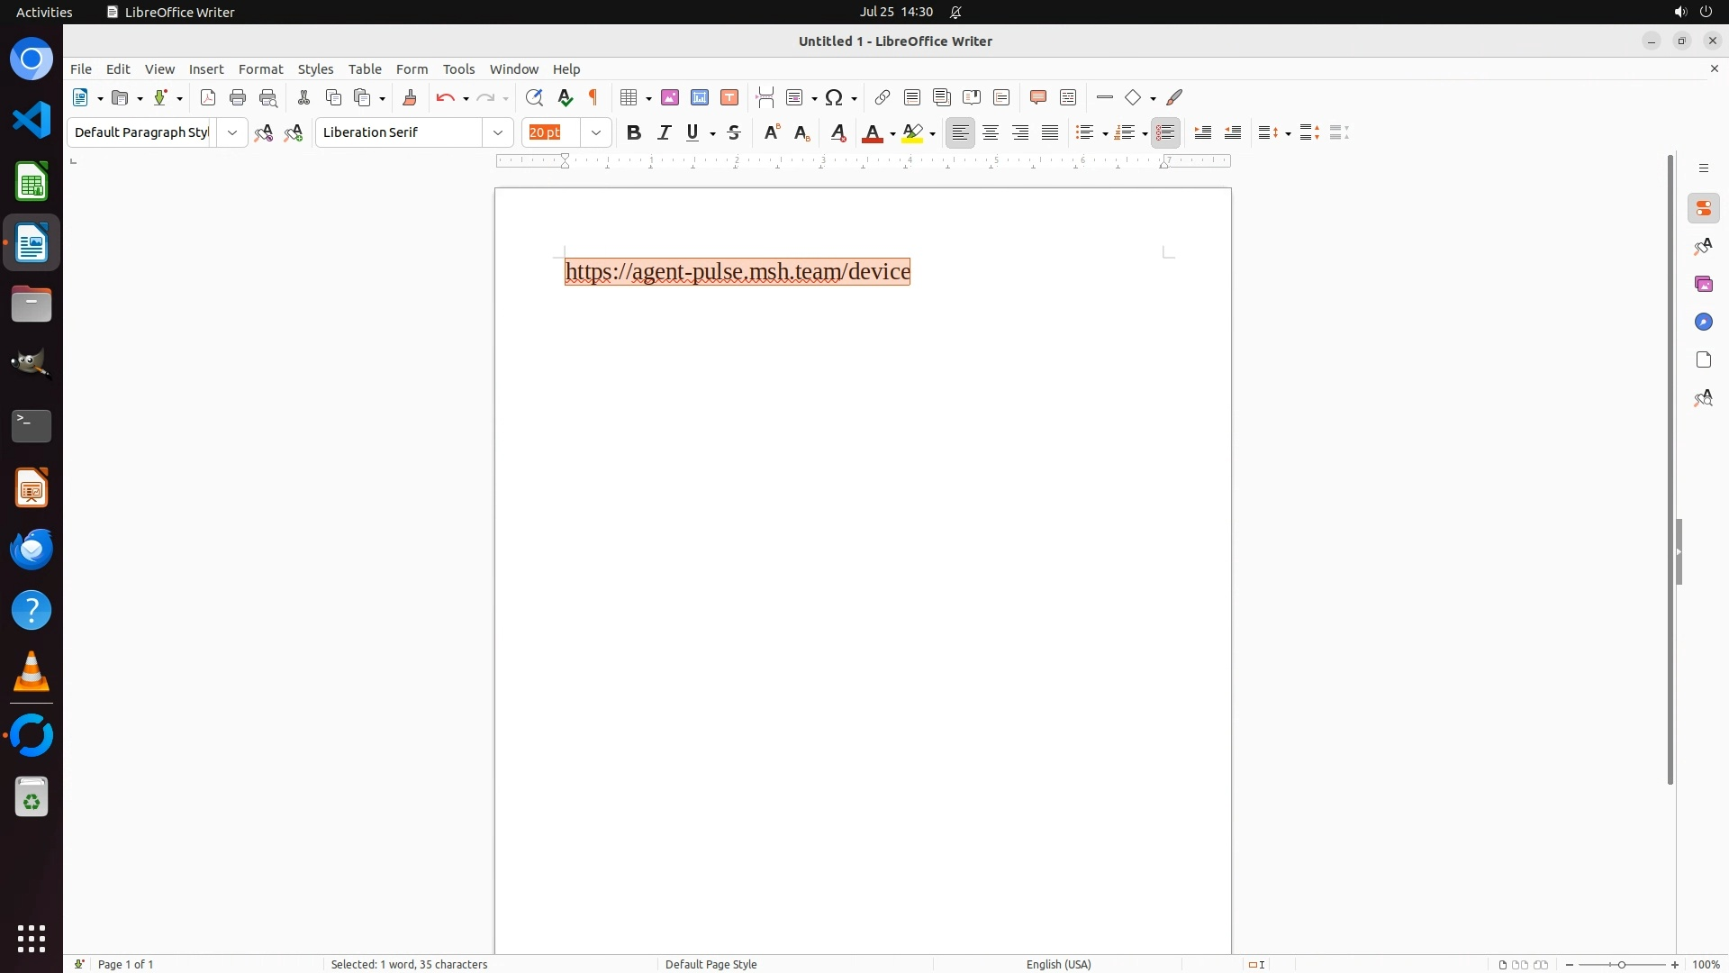Open the paragraph style dropdown
This screenshot has width=1729, height=973.
[x=232, y=132]
